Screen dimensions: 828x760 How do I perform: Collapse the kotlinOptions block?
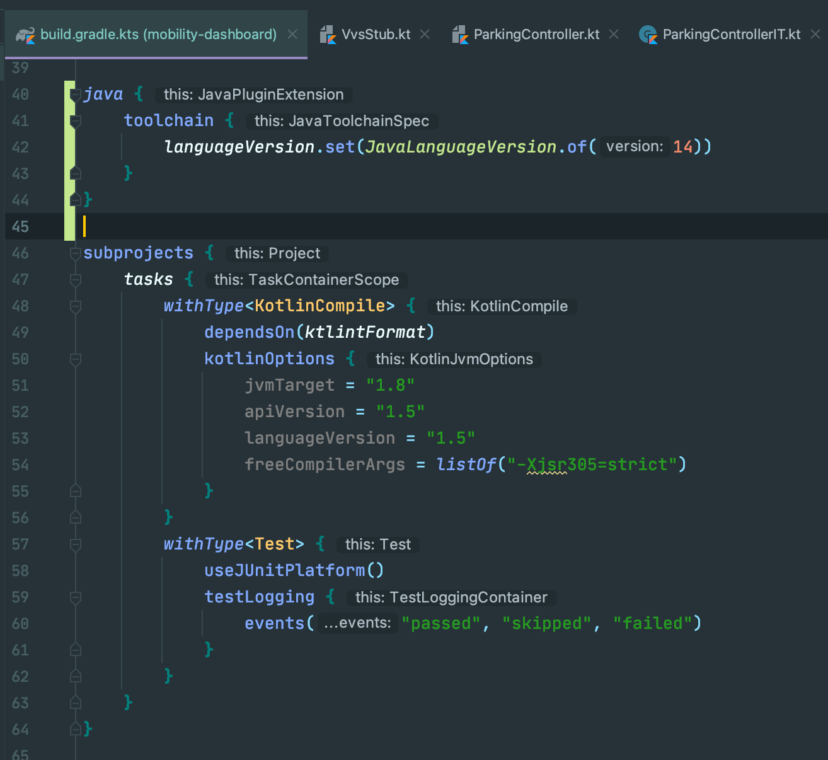pos(75,359)
